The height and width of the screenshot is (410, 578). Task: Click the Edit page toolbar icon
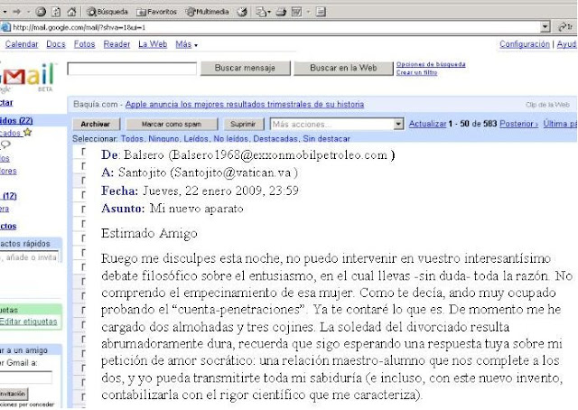[296, 12]
